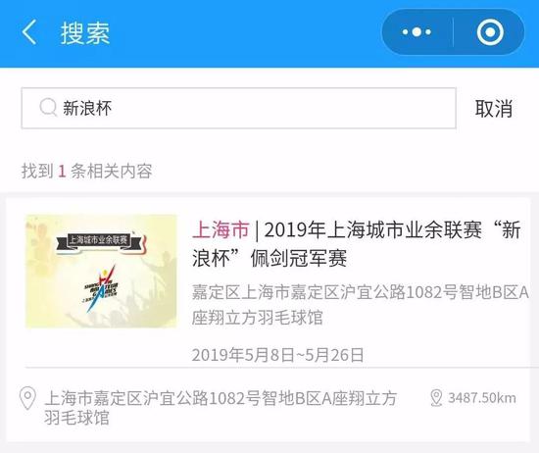Tap the location pin beside the address
Screen dimensions: 539x453
point(27,398)
